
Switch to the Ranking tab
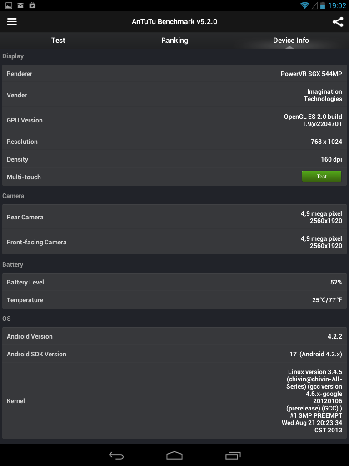(174, 40)
